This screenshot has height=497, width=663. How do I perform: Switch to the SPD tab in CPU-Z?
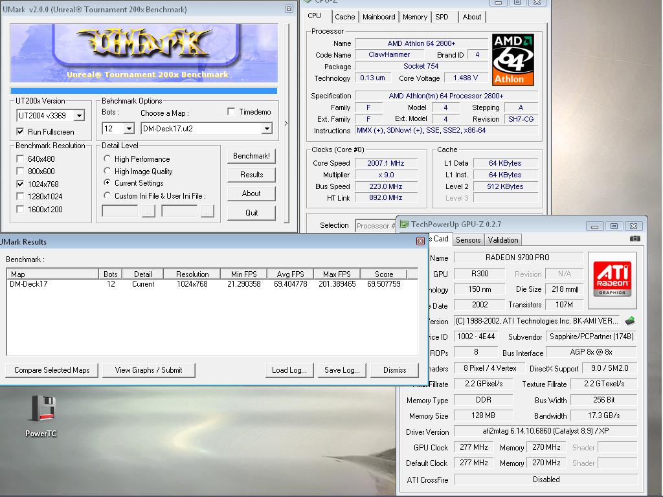pyautogui.click(x=442, y=17)
